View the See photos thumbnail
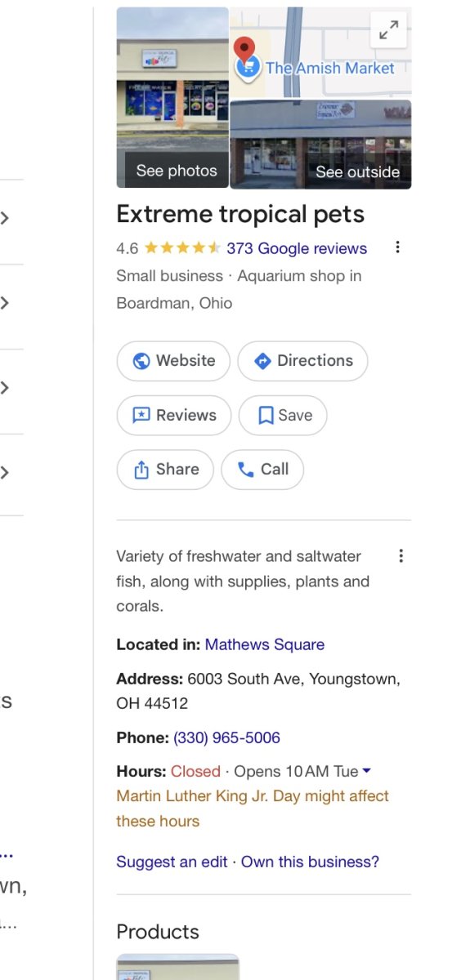470x980 pixels. tap(172, 98)
